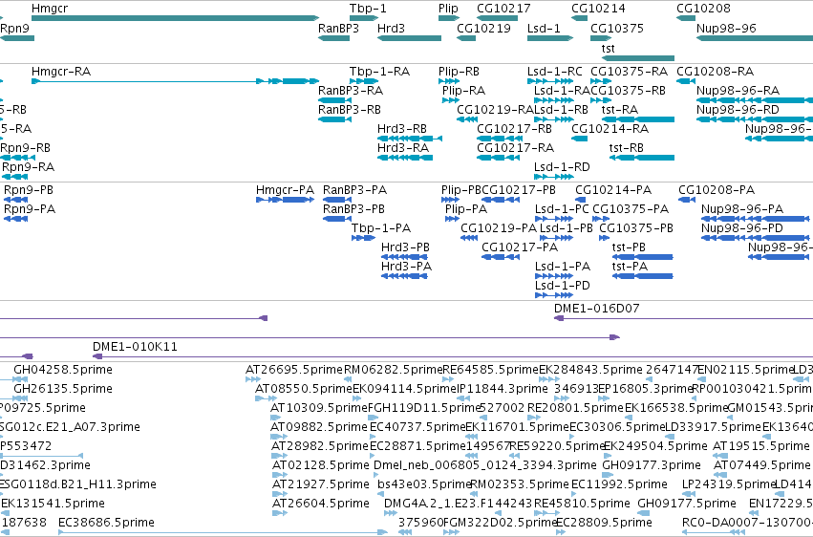Select the Rpn9-RB transcript label
Viewport: 813px width, 537px height.
coord(25,148)
